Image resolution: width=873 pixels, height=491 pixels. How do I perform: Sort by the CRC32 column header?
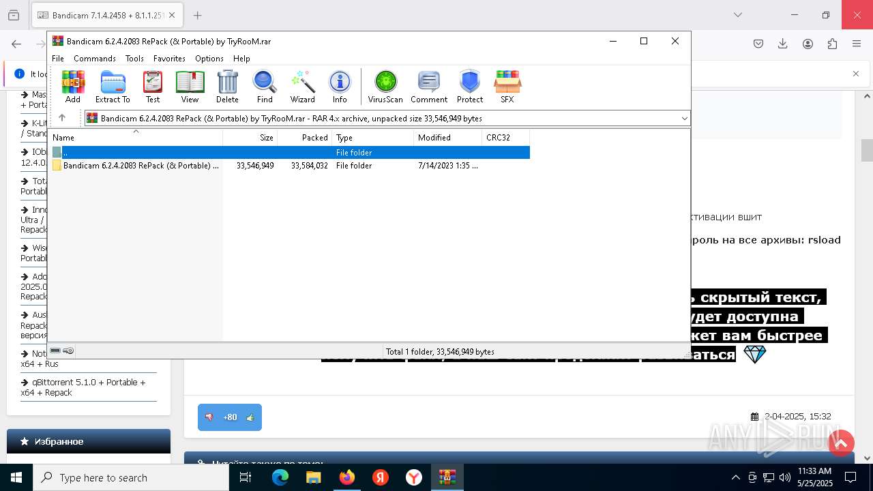pyautogui.click(x=505, y=137)
